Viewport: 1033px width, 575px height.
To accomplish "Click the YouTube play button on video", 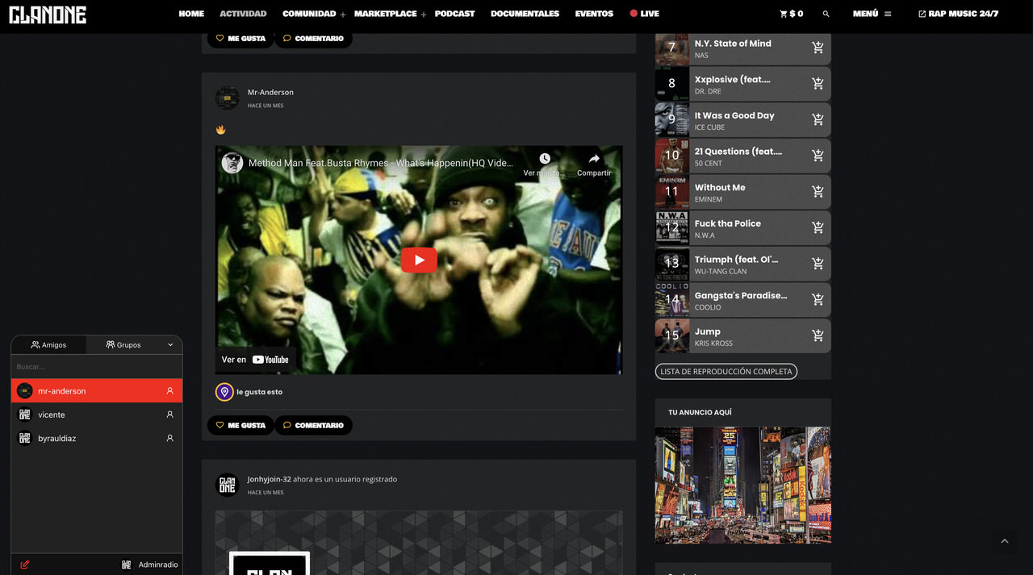I will [419, 260].
